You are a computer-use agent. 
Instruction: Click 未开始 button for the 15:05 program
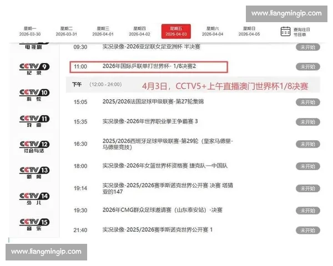click(x=307, y=102)
